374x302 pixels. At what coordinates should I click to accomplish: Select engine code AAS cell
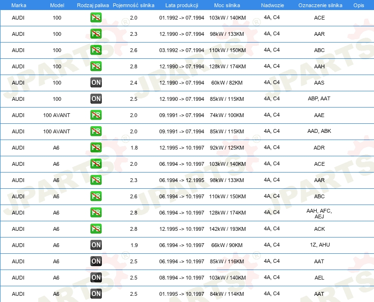coord(319,83)
